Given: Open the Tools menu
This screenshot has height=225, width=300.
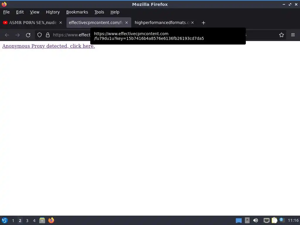Looking at the screenshot, I should pos(99,12).
